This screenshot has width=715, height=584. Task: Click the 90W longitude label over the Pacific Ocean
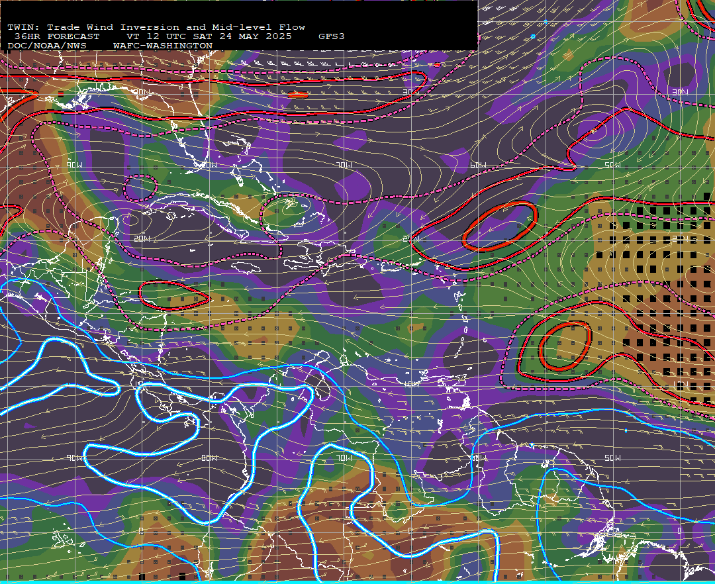pyautogui.click(x=75, y=458)
